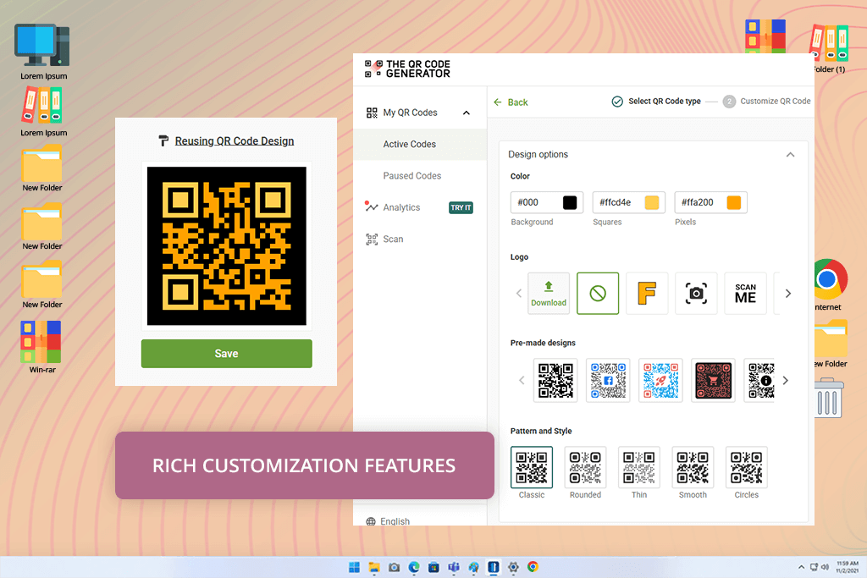Click the Back link
The width and height of the screenshot is (867, 578).
511,102
